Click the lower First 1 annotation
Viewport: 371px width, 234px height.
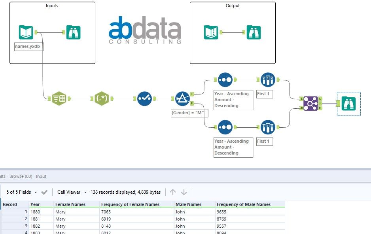(x=265, y=142)
